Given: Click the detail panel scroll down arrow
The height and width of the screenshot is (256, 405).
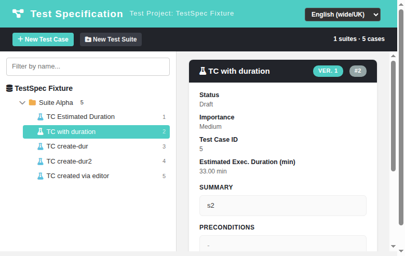Looking at the screenshot, I should point(393,246).
